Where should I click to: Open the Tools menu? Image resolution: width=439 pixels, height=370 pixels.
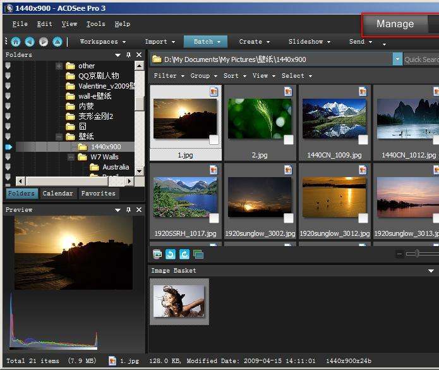point(96,24)
